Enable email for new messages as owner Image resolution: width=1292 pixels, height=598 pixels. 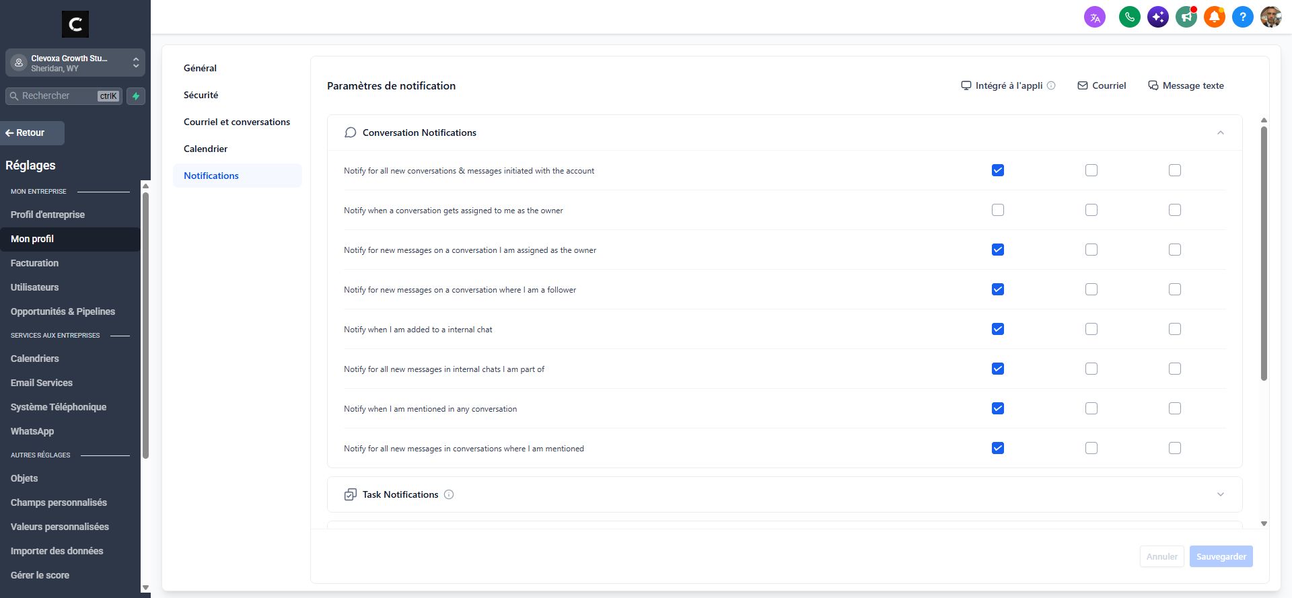[x=1091, y=250]
